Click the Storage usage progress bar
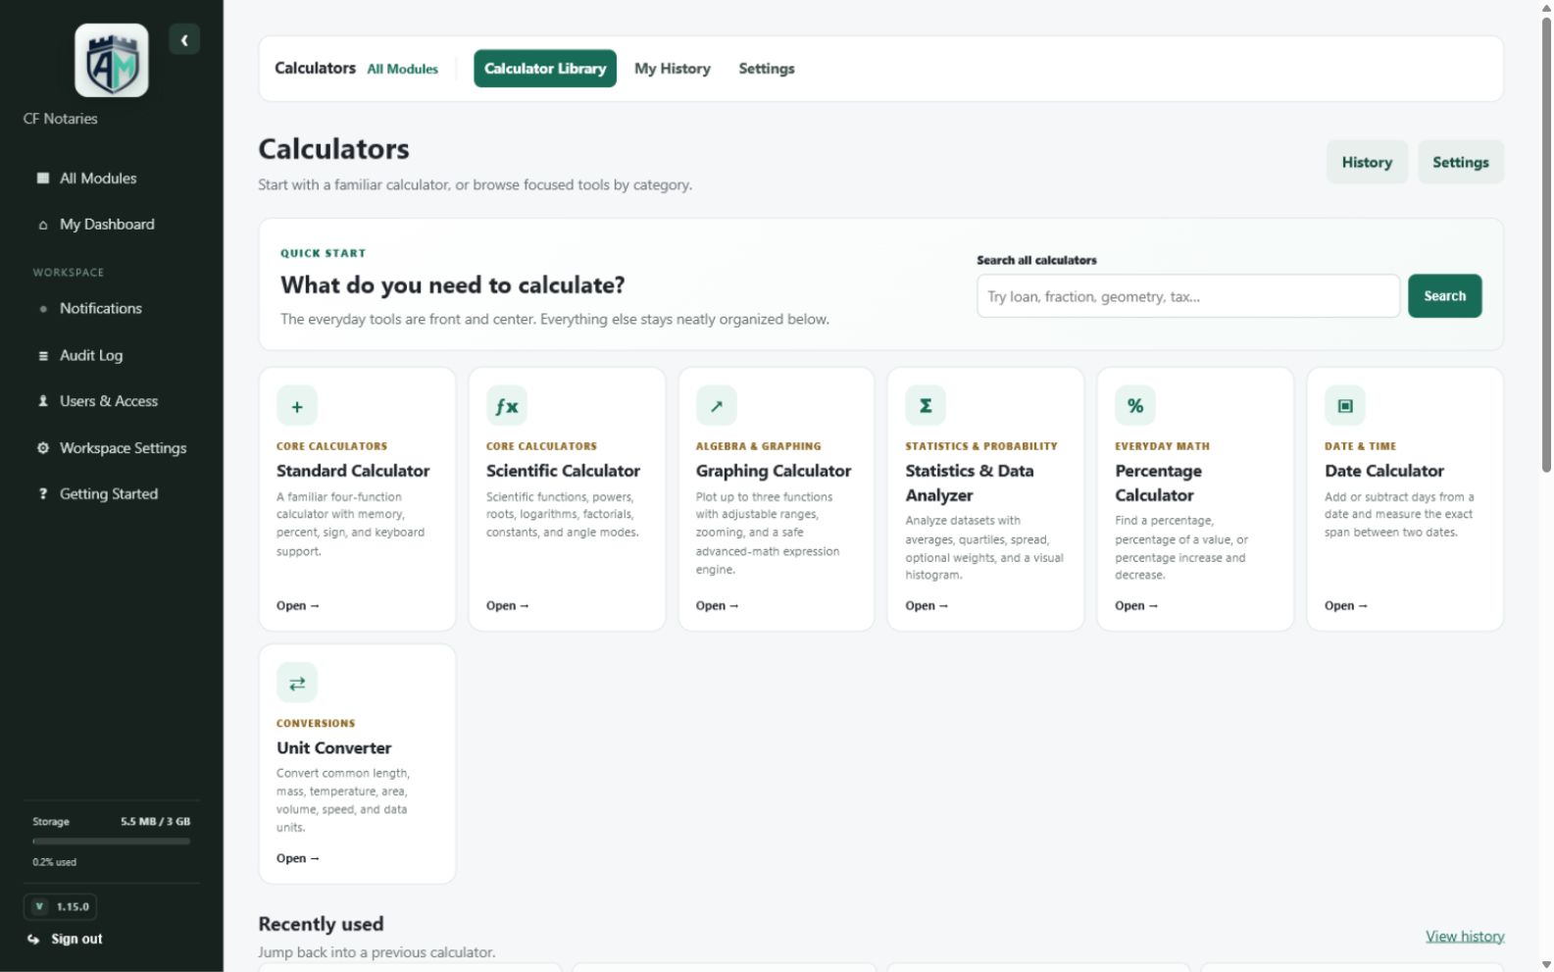Screen dimensions: 1554x972 point(111,842)
